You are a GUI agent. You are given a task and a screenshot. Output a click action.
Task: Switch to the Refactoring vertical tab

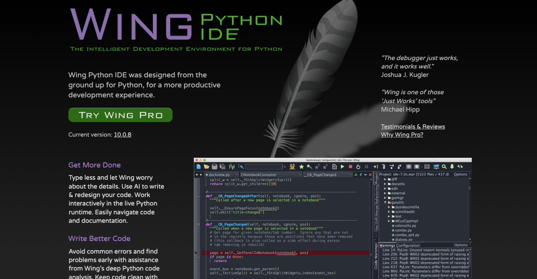click(x=376, y=195)
